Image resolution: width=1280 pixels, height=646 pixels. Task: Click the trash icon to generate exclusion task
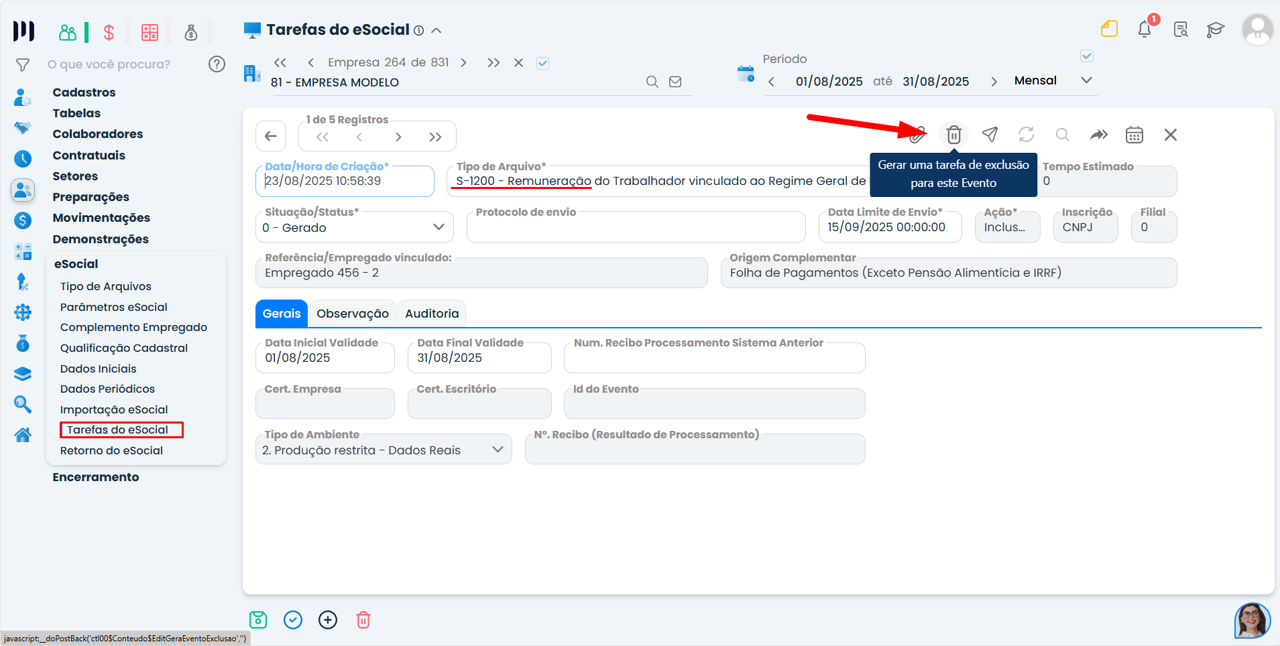[953, 135]
